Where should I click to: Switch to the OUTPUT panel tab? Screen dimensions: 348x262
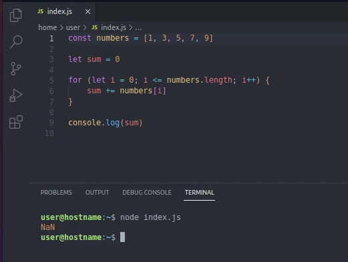pyautogui.click(x=97, y=193)
